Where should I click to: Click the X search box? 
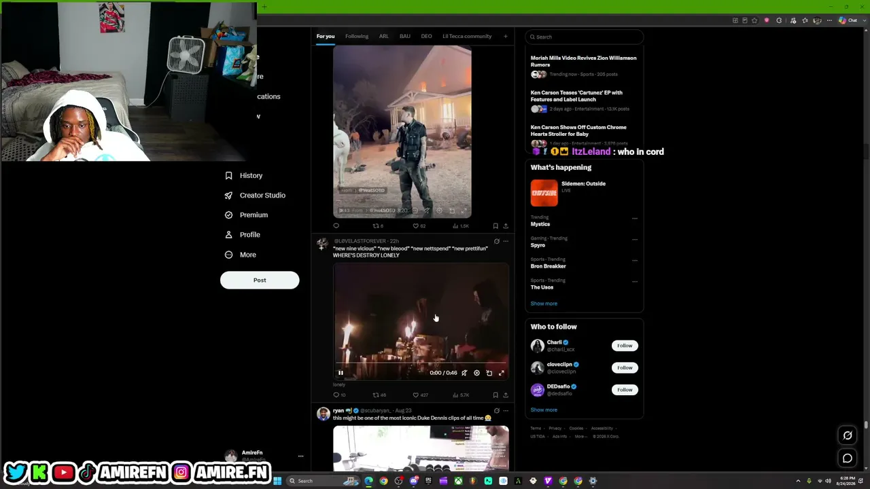585,37
